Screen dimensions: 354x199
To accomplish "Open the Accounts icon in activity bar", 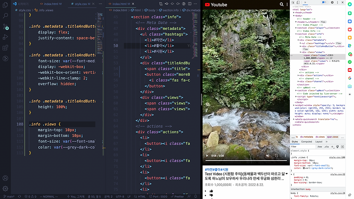I will pos(5,178).
